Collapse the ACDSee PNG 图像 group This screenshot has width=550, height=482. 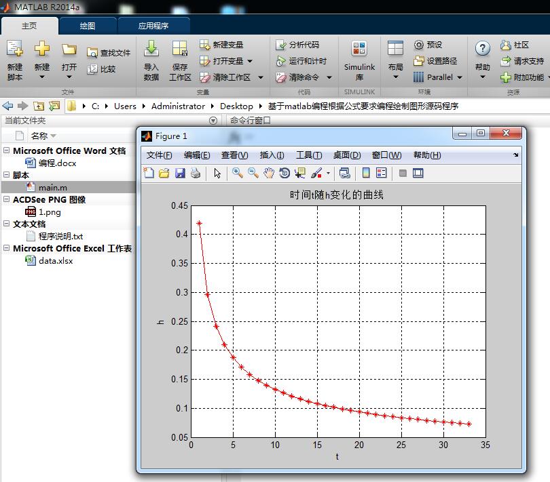click(x=6, y=199)
